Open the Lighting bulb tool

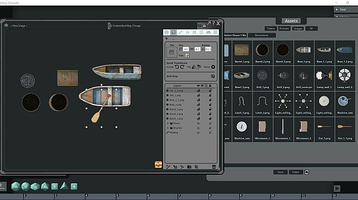click(x=201, y=33)
